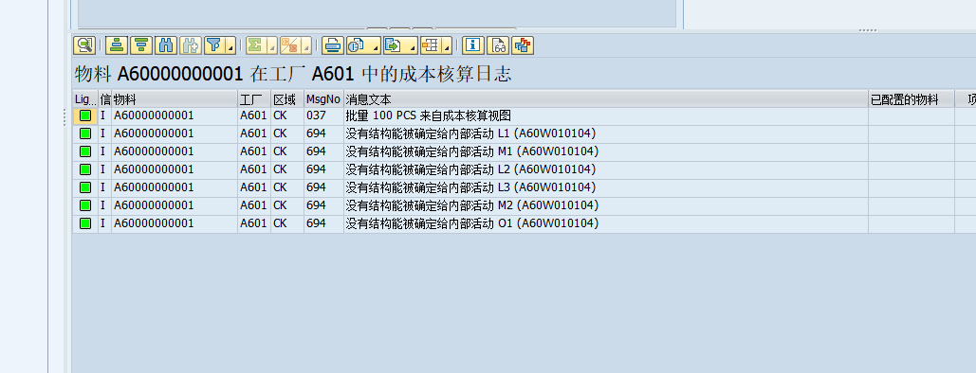
Task: Apply the Set Filter funnel icon
Action: 214,44
